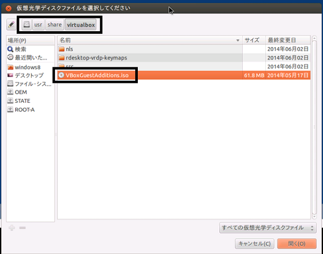Select 検索 in the places sidebar

click(30, 49)
